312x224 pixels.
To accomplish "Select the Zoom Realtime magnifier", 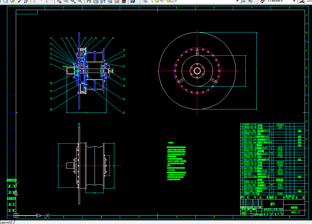I will coord(66,1).
